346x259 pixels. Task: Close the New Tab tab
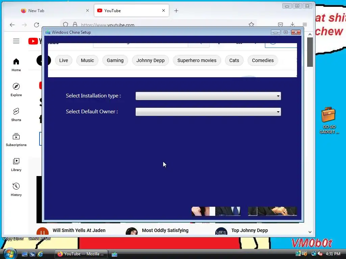point(88,10)
